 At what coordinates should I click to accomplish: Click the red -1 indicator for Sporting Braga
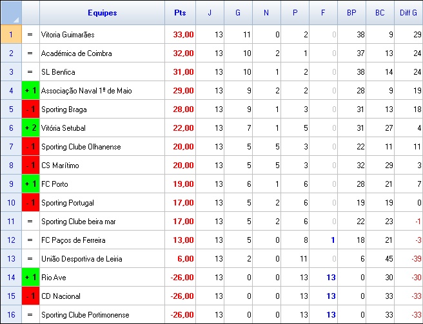point(30,109)
